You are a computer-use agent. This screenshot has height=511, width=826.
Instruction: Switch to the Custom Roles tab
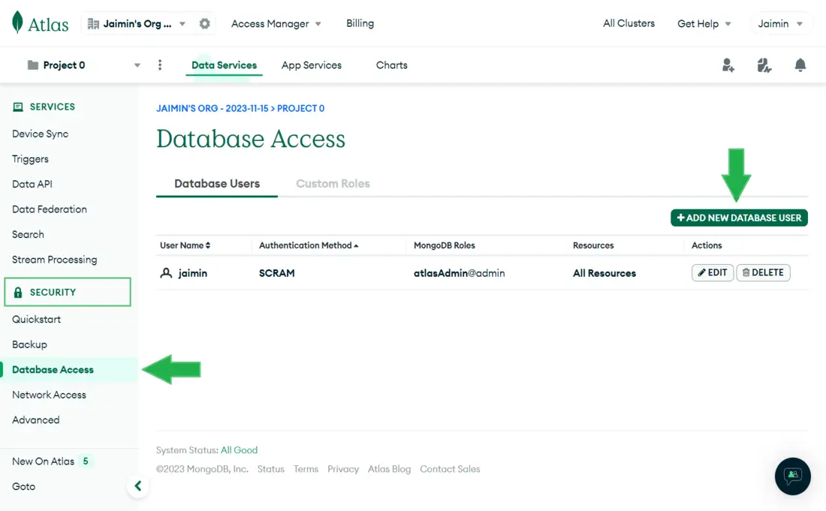point(333,184)
